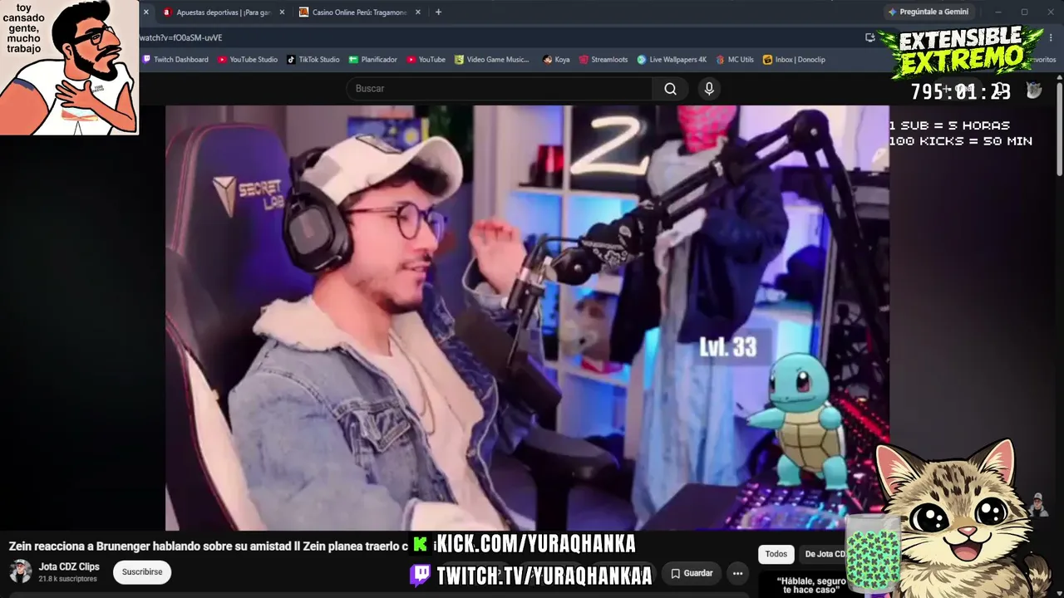Open the Streamloots bookmark
This screenshot has width=1064, height=598.
pyautogui.click(x=603, y=60)
